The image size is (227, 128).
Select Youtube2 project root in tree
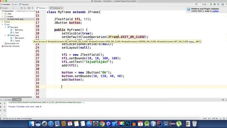(9, 11)
